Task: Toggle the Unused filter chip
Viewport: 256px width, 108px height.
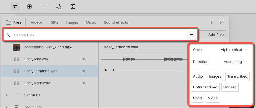Action: 230,87
